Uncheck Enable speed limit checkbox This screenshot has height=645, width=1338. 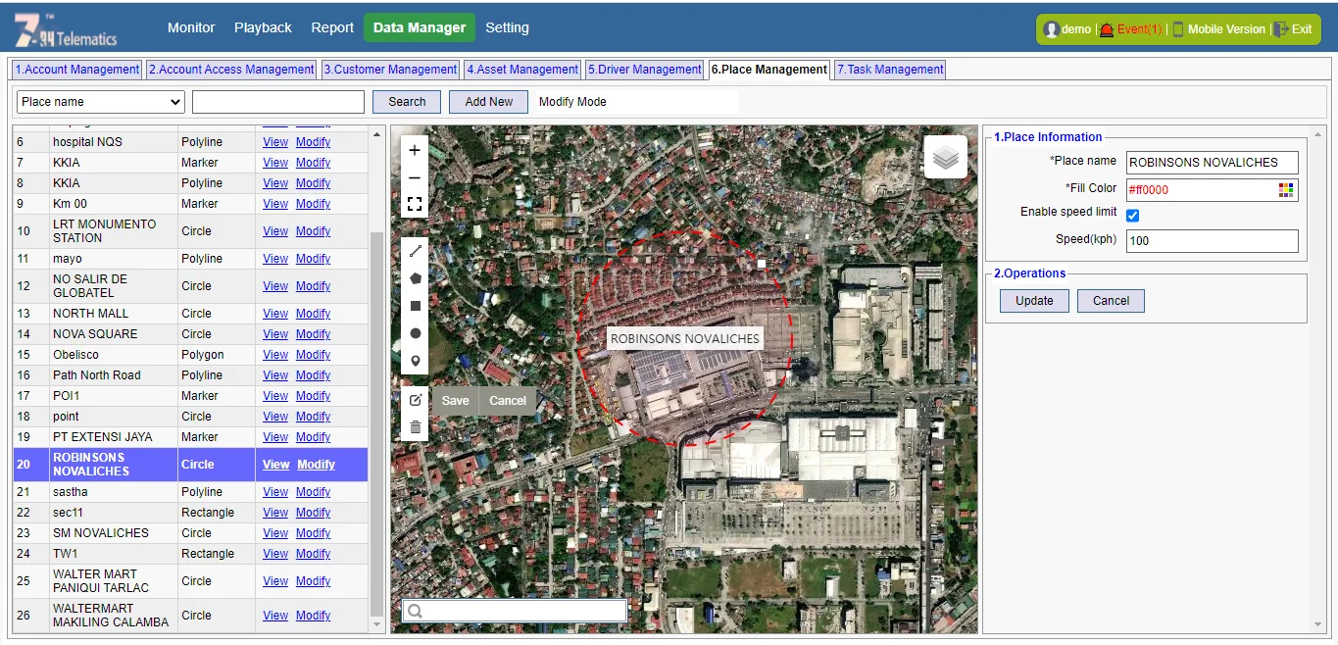click(x=1133, y=215)
